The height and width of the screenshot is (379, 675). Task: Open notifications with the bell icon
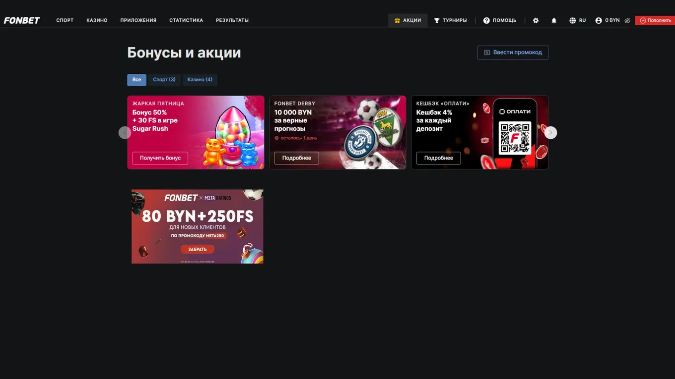554,20
